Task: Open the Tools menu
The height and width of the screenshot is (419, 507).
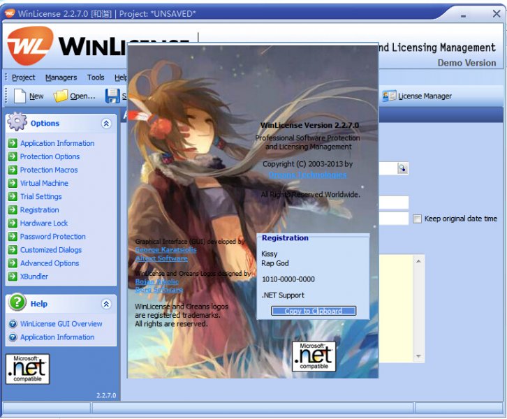Action: (x=96, y=78)
